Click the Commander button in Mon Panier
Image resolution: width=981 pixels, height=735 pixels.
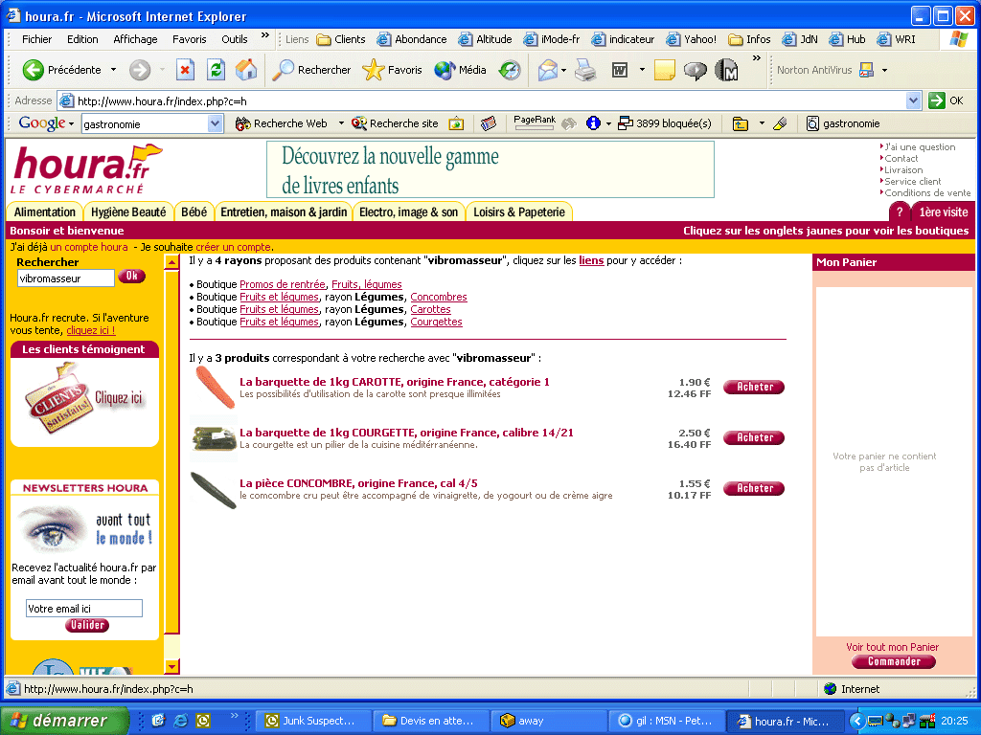tap(894, 661)
